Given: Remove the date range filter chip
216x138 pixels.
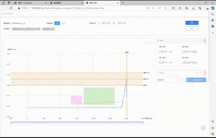Looking at the screenshot, I should pyautogui.click(x=39, y=29).
